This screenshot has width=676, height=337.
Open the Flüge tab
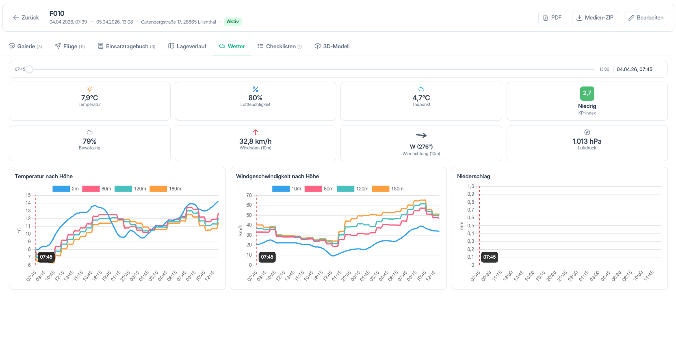point(70,46)
